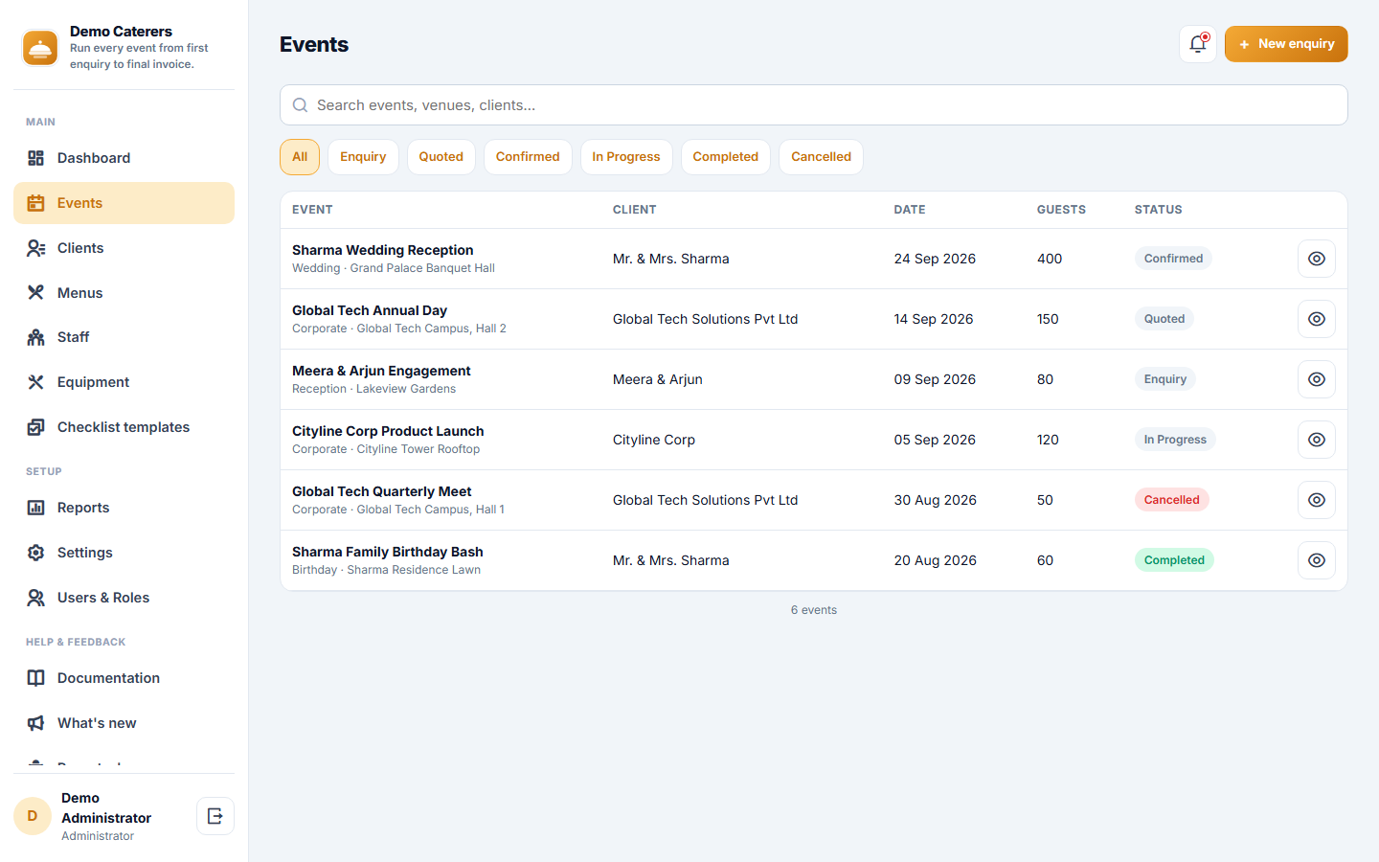Screen dimensions: 1379x862
Task: Click the What's new megaphone icon
Action: pyautogui.click(x=35, y=723)
